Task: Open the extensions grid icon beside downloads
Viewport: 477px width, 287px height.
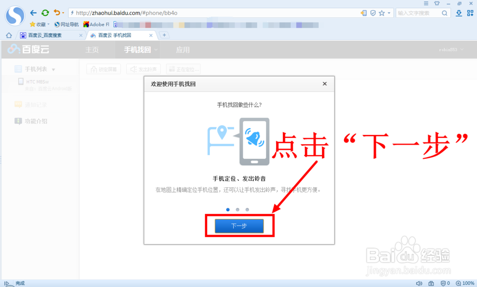Action: coord(471,13)
